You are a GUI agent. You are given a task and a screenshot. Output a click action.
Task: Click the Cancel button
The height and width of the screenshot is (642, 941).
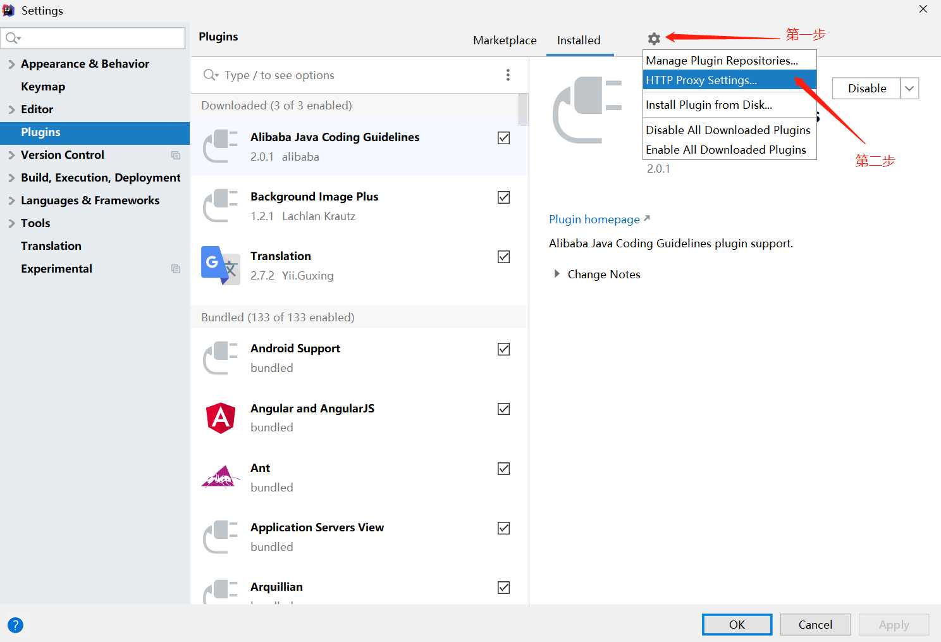816,625
